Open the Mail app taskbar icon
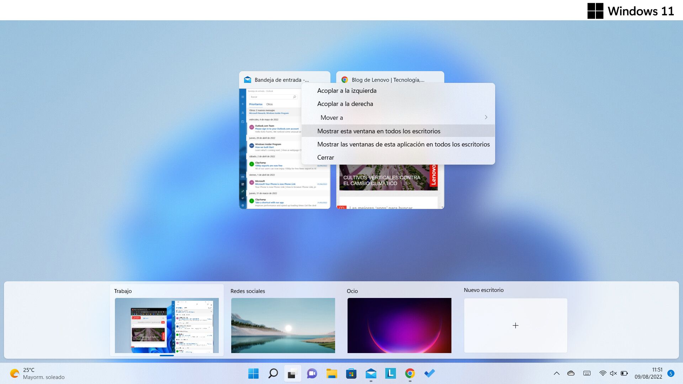 tap(371, 373)
